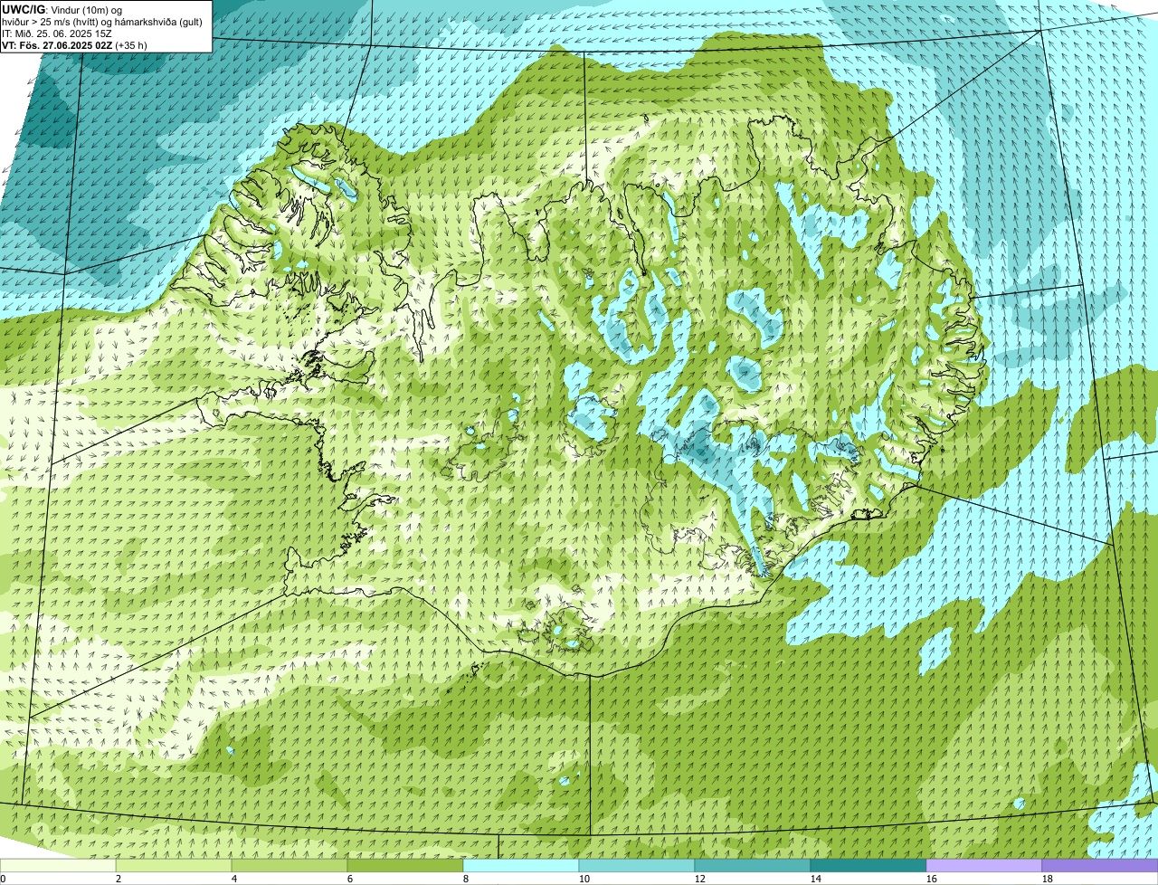The width and height of the screenshot is (1158, 885).
Task: Click the "18" legend scale label
Action: pyautogui.click(x=1048, y=879)
